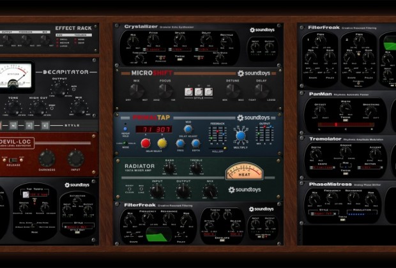The width and height of the screenshot is (396, 268).
Task: Select Large size in Effect Rack
Action: (x=57, y=46)
